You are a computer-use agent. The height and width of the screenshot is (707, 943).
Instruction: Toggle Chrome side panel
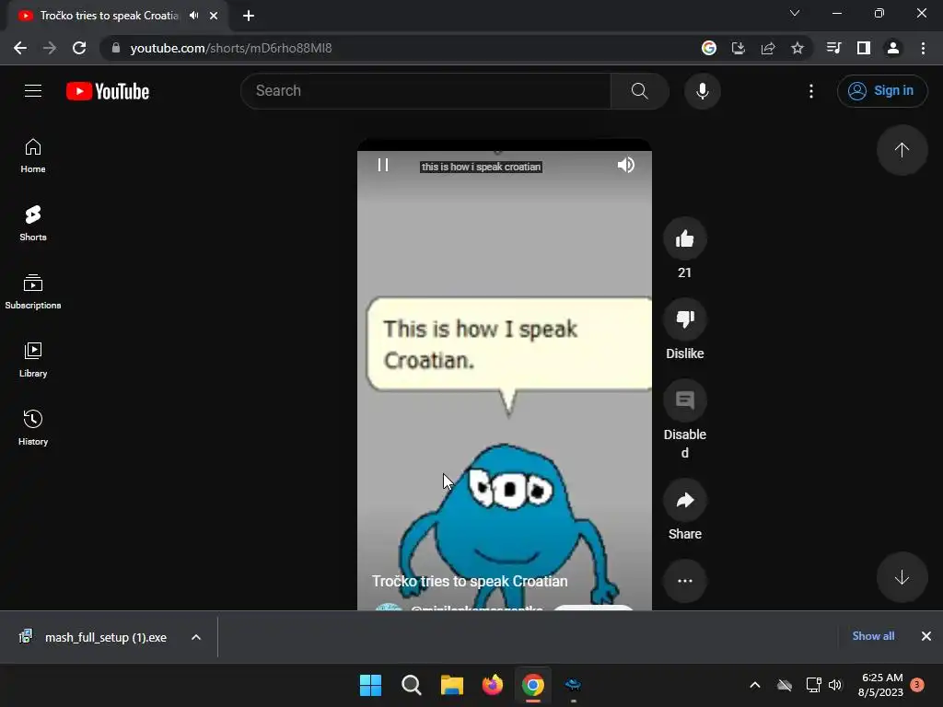(864, 48)
